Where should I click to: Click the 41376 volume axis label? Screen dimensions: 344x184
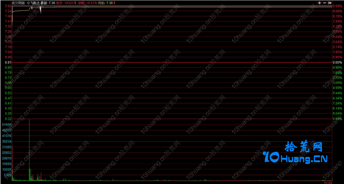6,136
